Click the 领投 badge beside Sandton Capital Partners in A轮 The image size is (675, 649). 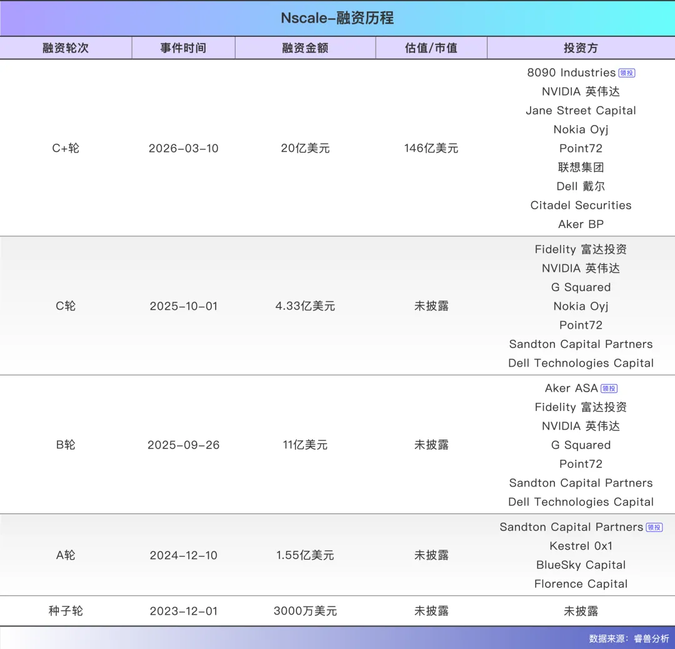point(654,527)
